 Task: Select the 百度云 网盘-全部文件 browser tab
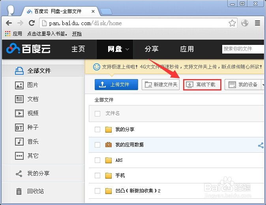60,11
